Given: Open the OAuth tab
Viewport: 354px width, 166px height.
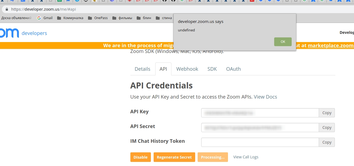Looking at the screenshot, I should (233, 69).
